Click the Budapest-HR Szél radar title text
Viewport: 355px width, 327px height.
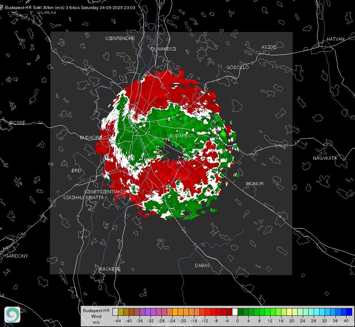pyautogui.click(x=70, y=8)
